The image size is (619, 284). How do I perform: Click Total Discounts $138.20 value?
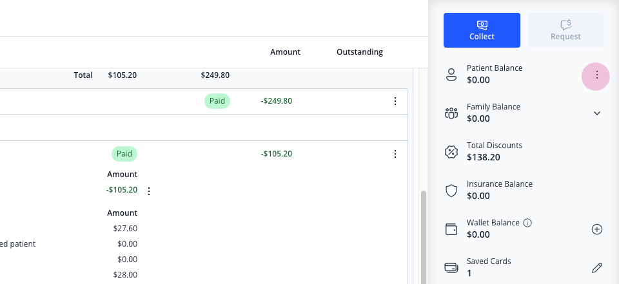[x=483, y=157]
